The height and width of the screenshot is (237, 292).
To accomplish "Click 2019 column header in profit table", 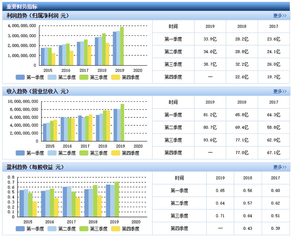I will tap(210, 27).
